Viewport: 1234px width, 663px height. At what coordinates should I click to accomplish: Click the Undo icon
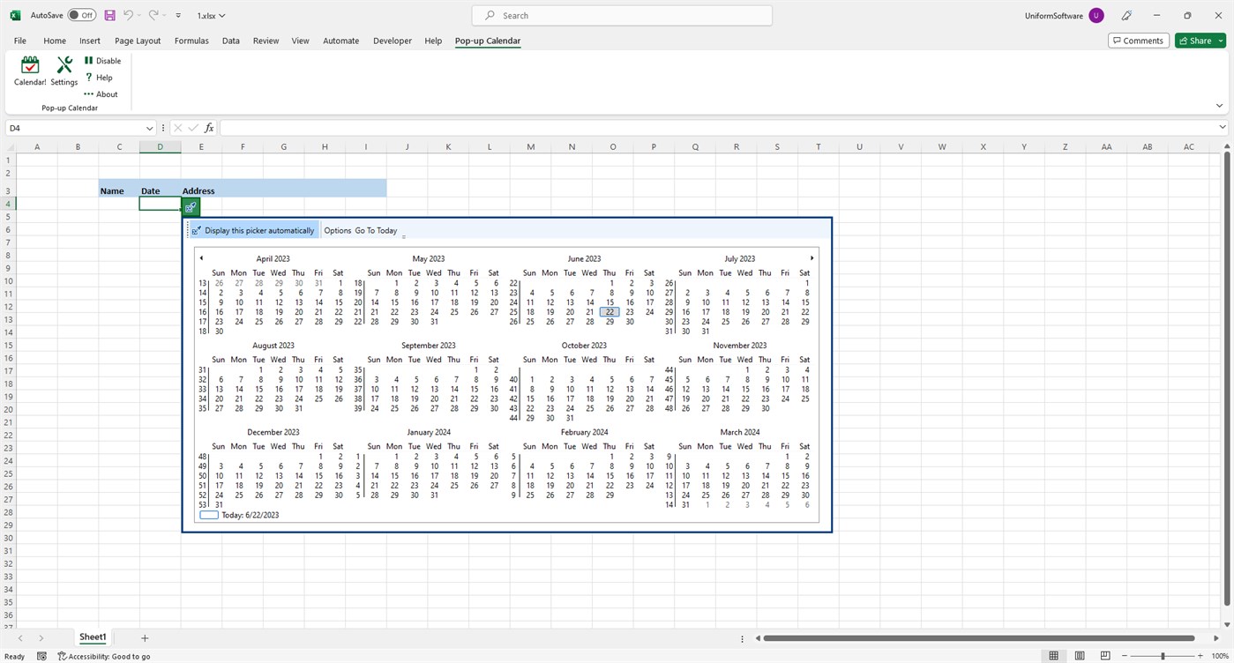(127, 15)
